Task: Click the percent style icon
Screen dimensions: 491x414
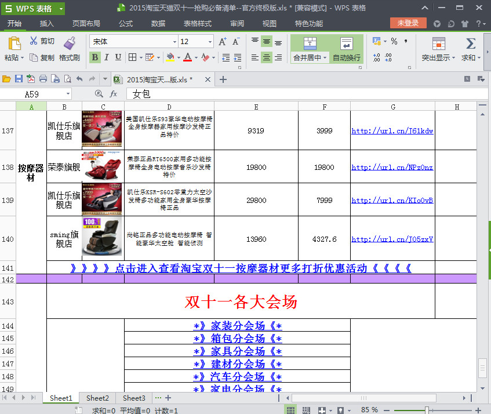Action: pos(394,41)
